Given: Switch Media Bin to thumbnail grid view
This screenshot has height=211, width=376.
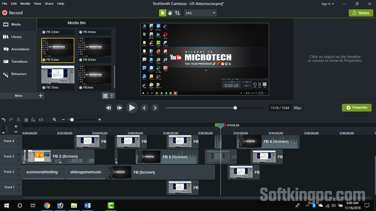Looking at the screenshot, I should tap(105, 96).
